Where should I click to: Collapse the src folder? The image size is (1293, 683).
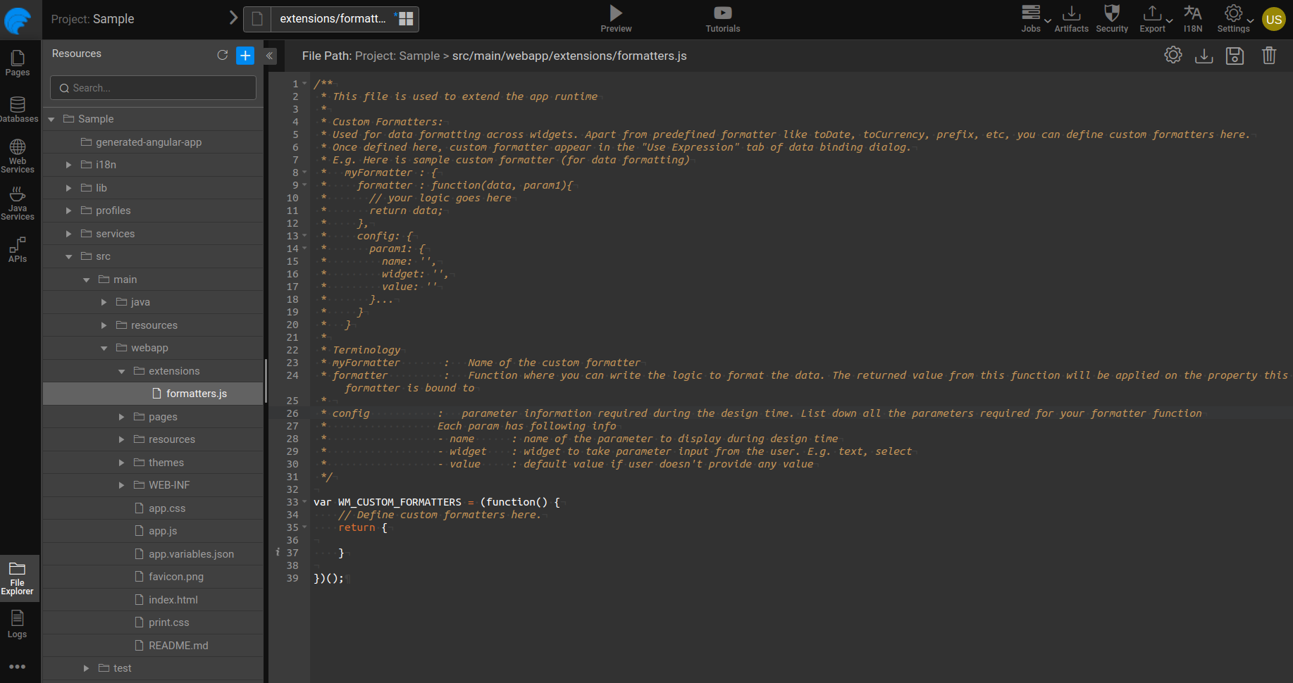pos(69,256)
